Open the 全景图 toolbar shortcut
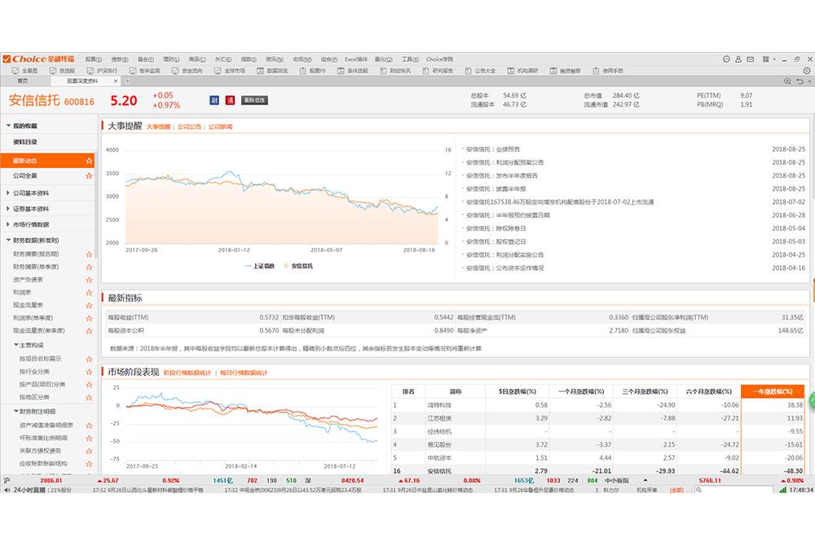815x543 pixels. 24,70
